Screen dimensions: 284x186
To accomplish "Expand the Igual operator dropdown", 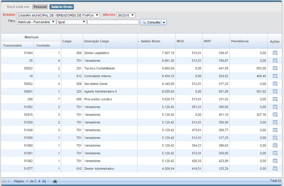I will coord(72,22).
